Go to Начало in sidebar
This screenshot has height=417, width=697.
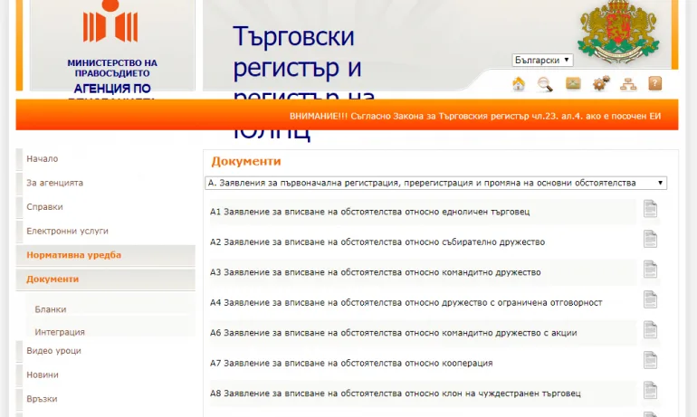click(43, 158)
